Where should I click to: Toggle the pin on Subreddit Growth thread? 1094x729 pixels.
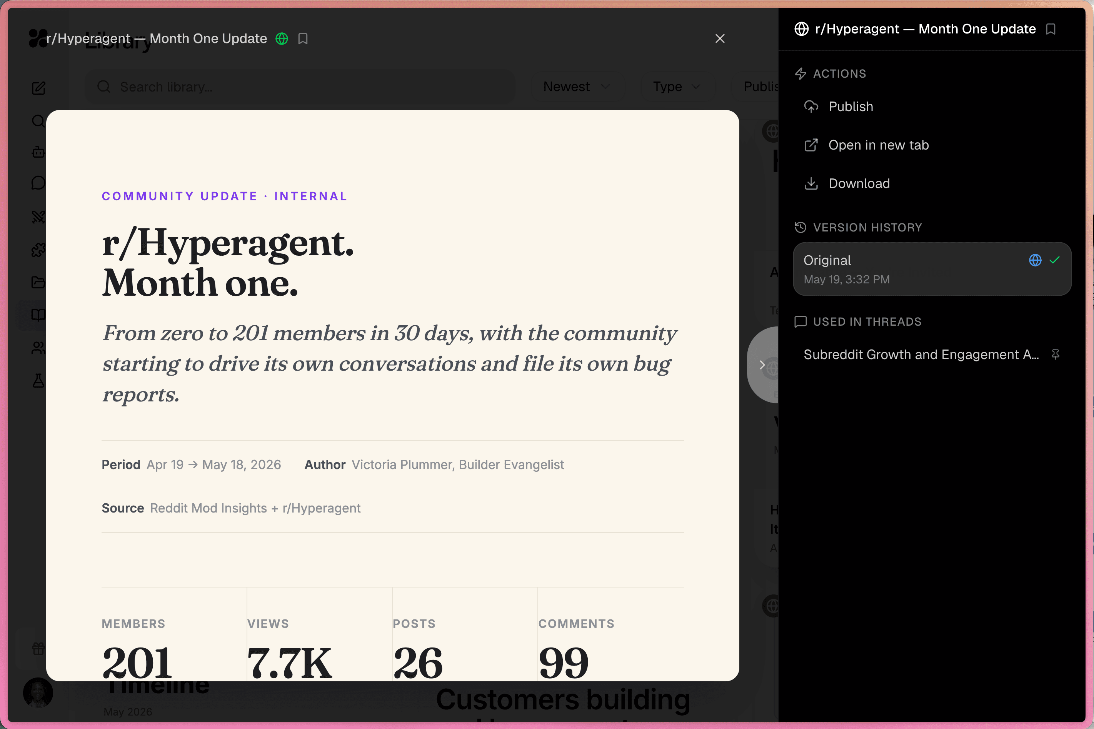coord(1056,355)
